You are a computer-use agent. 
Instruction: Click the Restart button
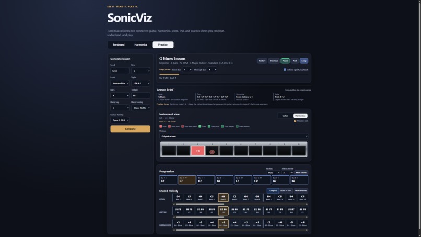pyautogui.click(x=262, y=61)
